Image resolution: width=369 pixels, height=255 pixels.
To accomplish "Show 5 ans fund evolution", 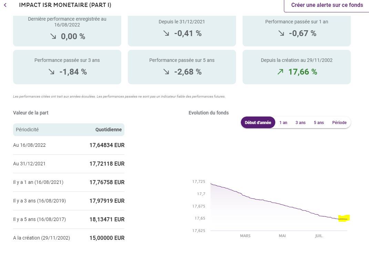I will (319, 123).
